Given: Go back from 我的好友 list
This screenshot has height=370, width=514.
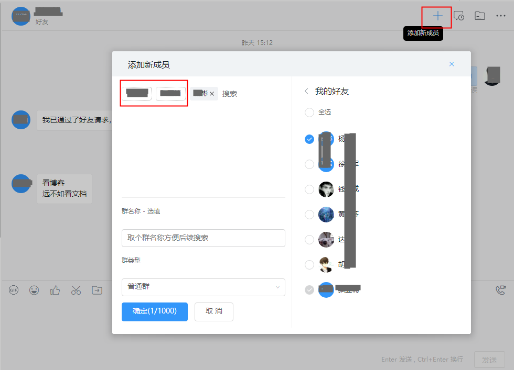Looking at the screenshot, I should pos(306,91).
